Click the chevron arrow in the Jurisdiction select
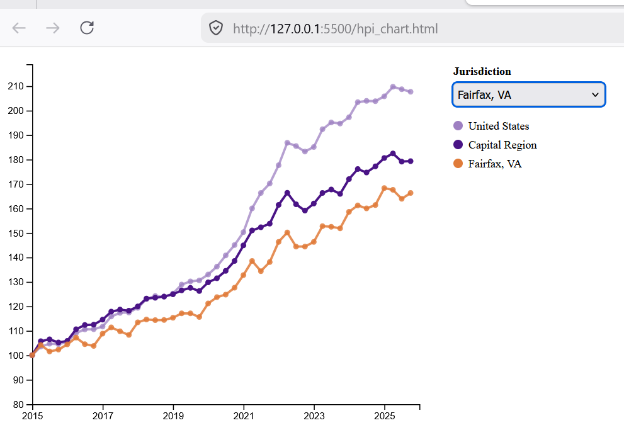The height and width of the screenshot is (435, 624). click(x=595, y=94)
